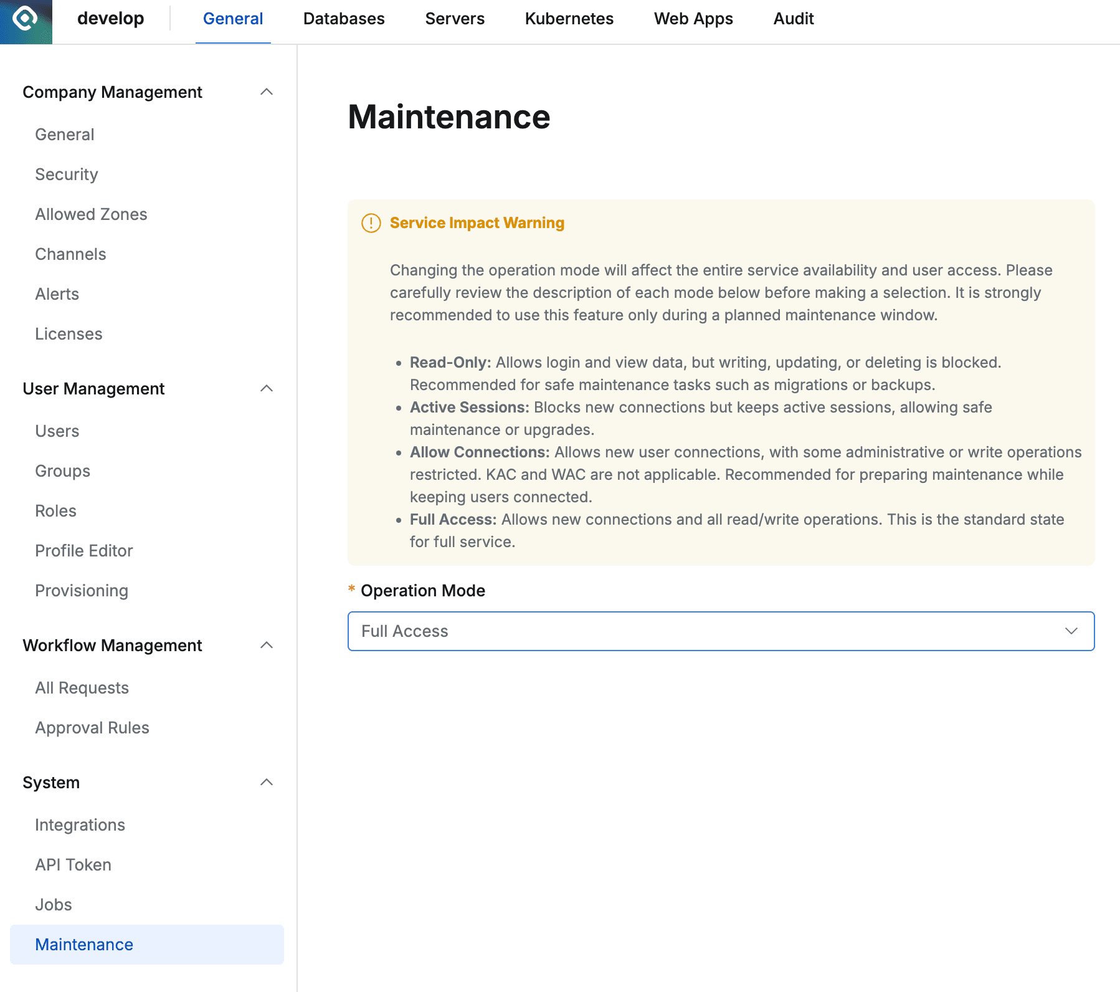Switch to the Databases tab
This screenshot has height=992, width=1120.
(343, 19)
